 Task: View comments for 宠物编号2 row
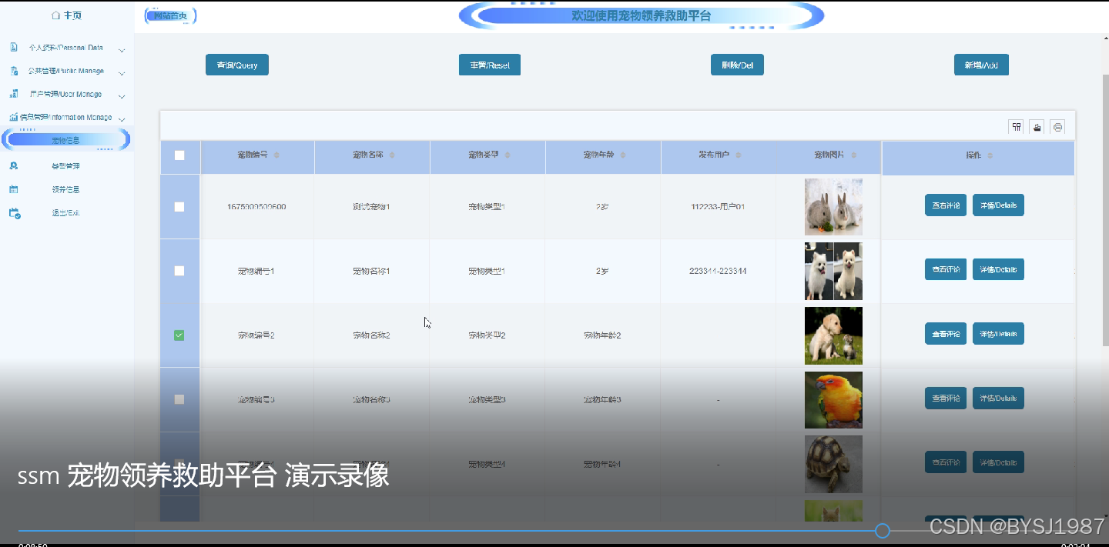pos(946,334)
